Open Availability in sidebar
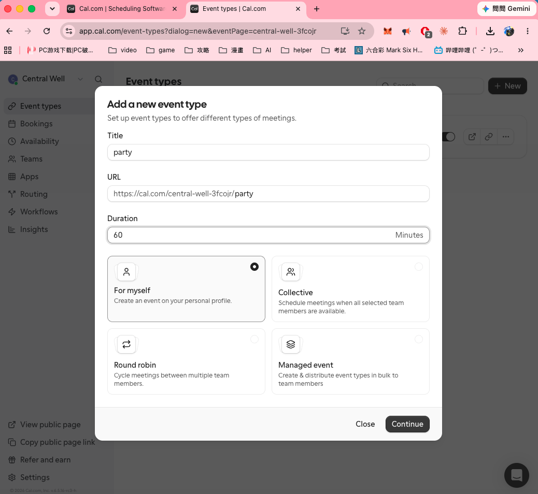 coord(39,141)
